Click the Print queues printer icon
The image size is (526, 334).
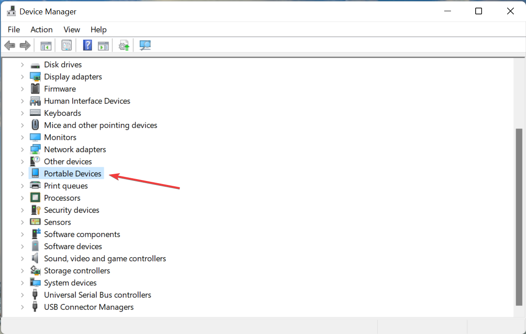coord(35,185)
